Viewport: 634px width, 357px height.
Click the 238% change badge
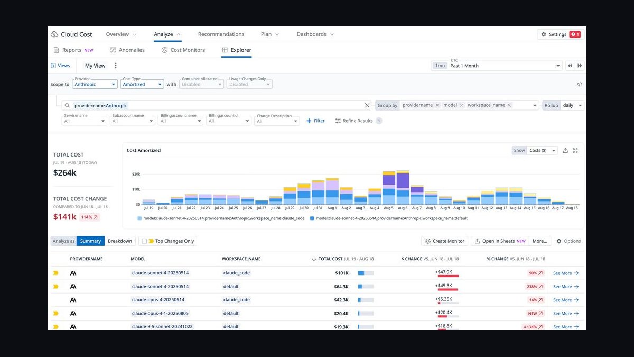pyautogui.click(x=535, y=287)
